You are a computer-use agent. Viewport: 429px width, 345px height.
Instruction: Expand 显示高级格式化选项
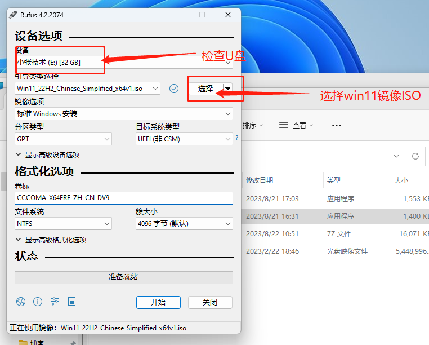[51, 240]
